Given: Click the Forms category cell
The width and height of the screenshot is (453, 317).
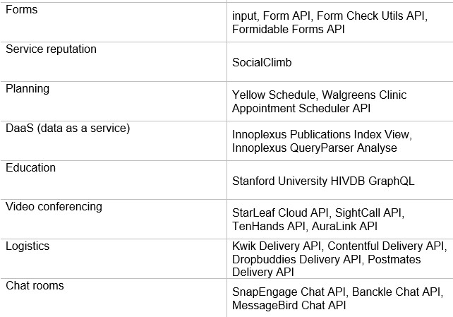Looking at the screenshot, I should 22,11.
